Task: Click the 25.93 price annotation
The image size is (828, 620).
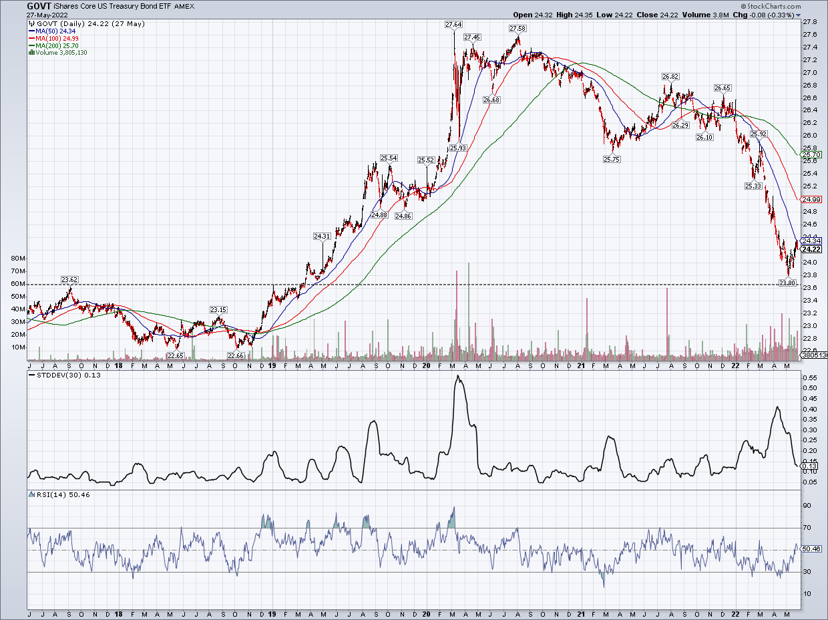Action: click(x=457, y=148)
